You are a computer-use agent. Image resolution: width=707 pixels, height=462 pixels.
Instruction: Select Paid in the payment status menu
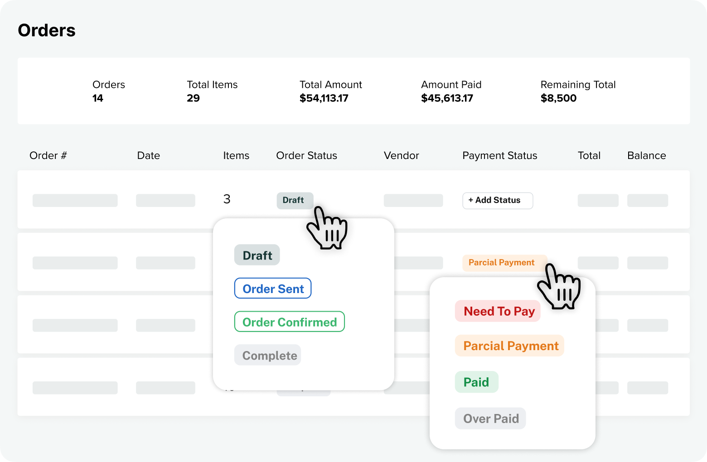(476, 382)
